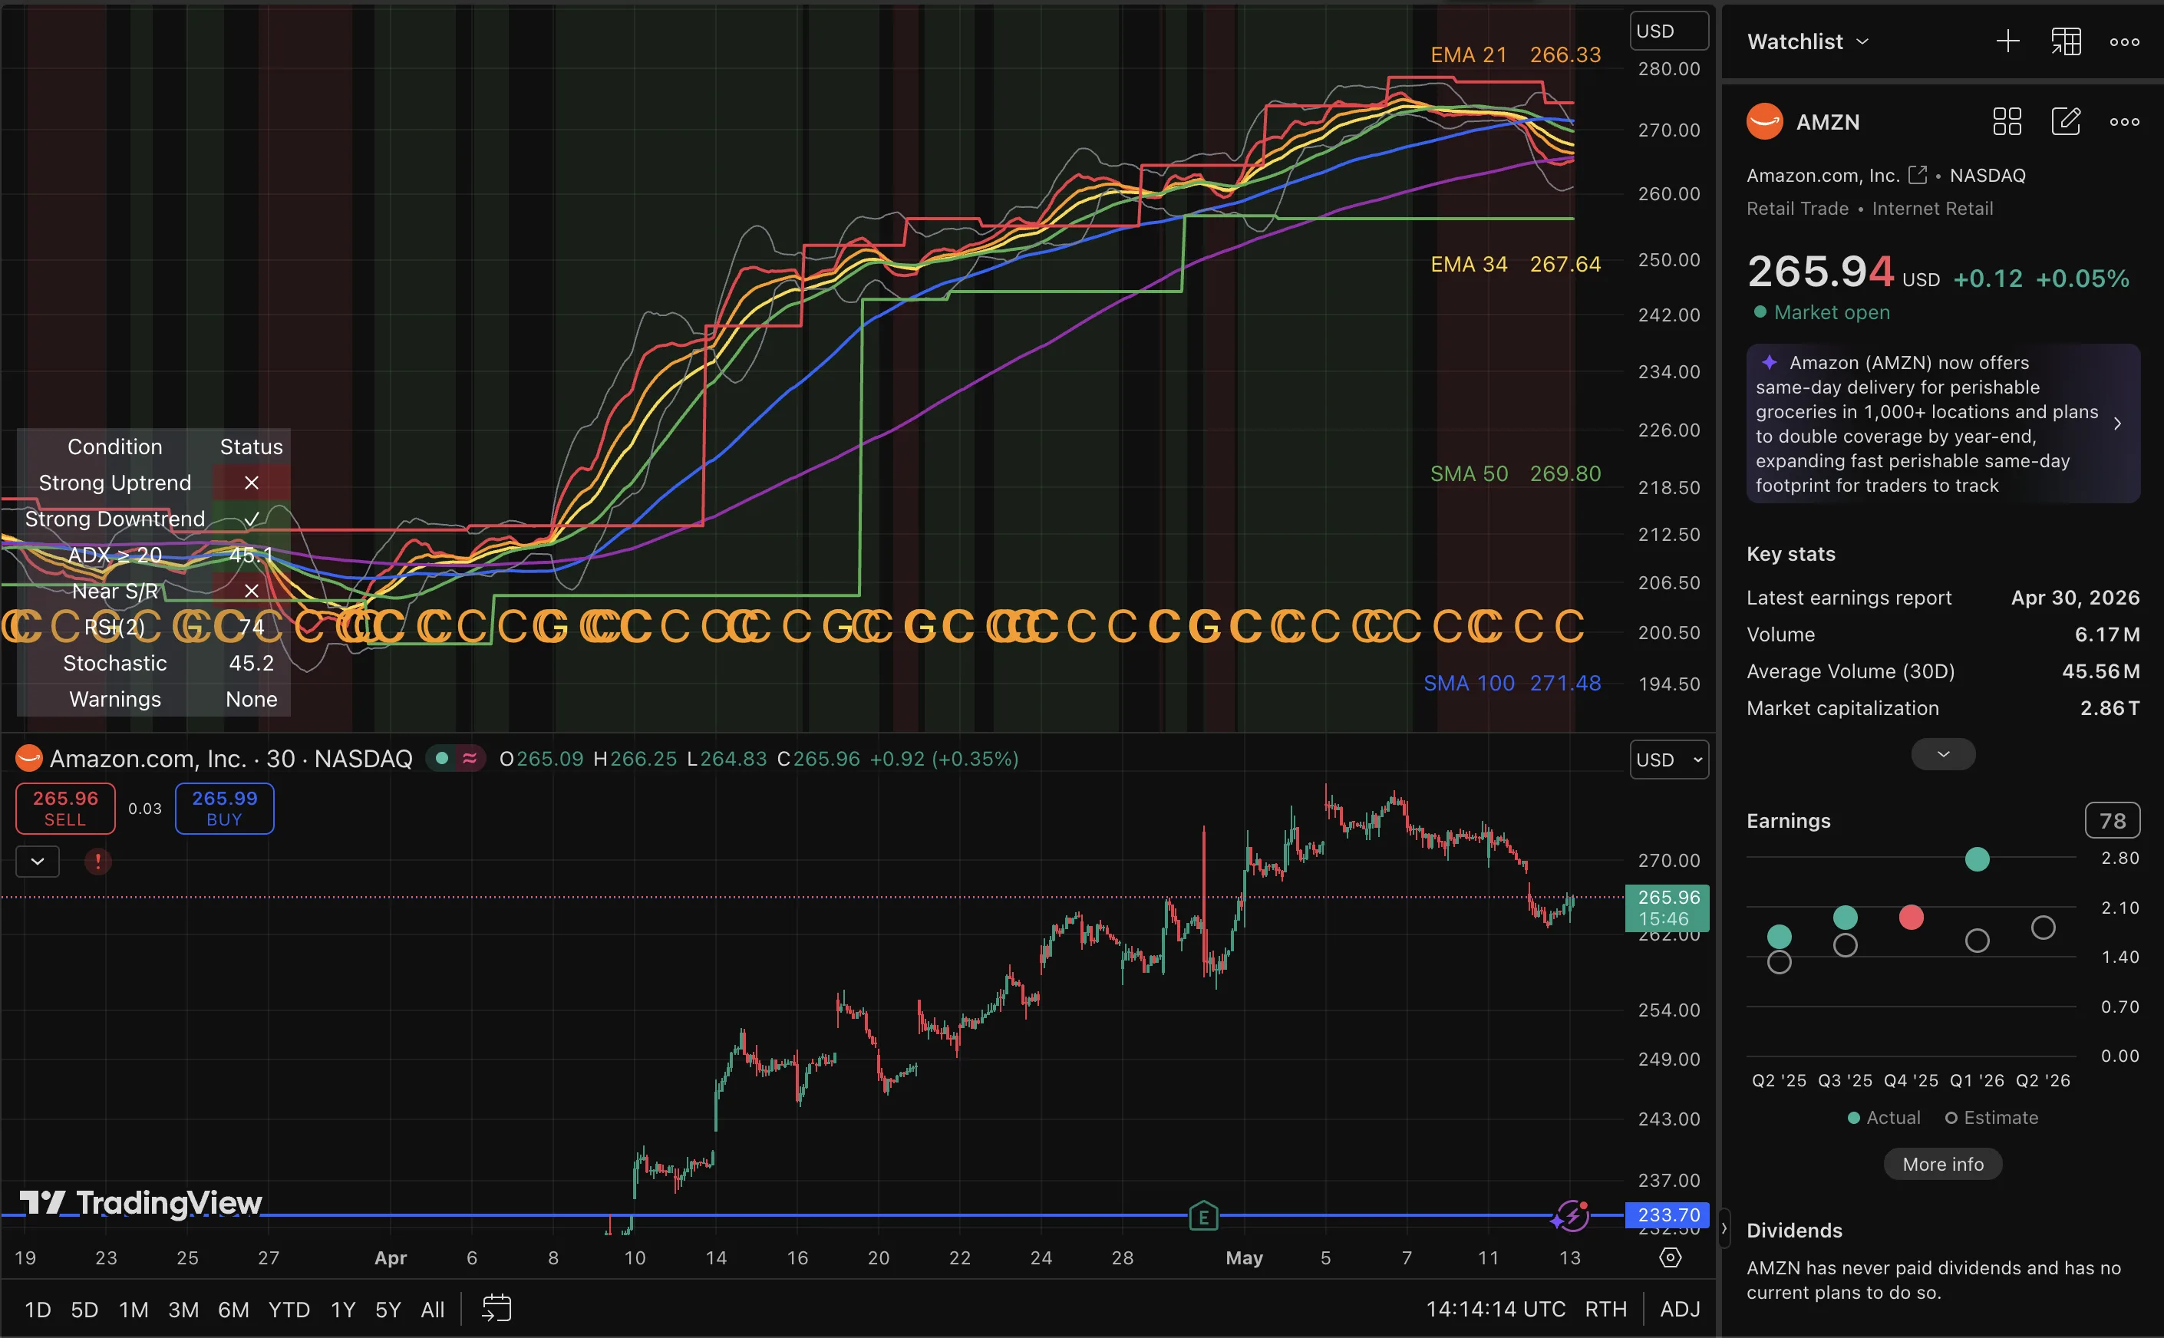The height and width of the screenshot is (1338, 2164).
Task: Click the Amazon logo in chart legend
Action: coord(29,758)
